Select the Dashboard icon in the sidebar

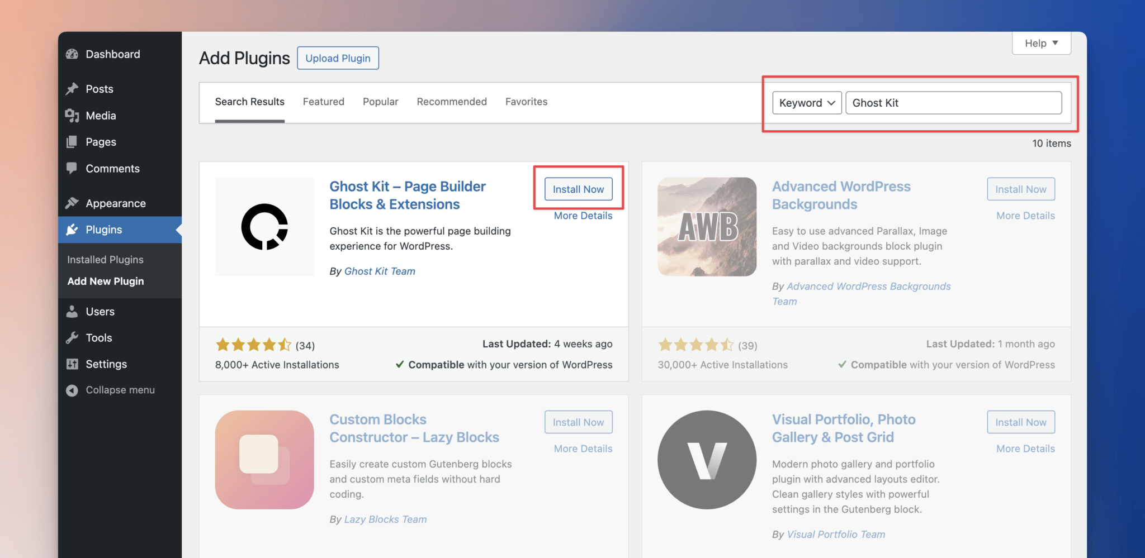coord(72,54)
